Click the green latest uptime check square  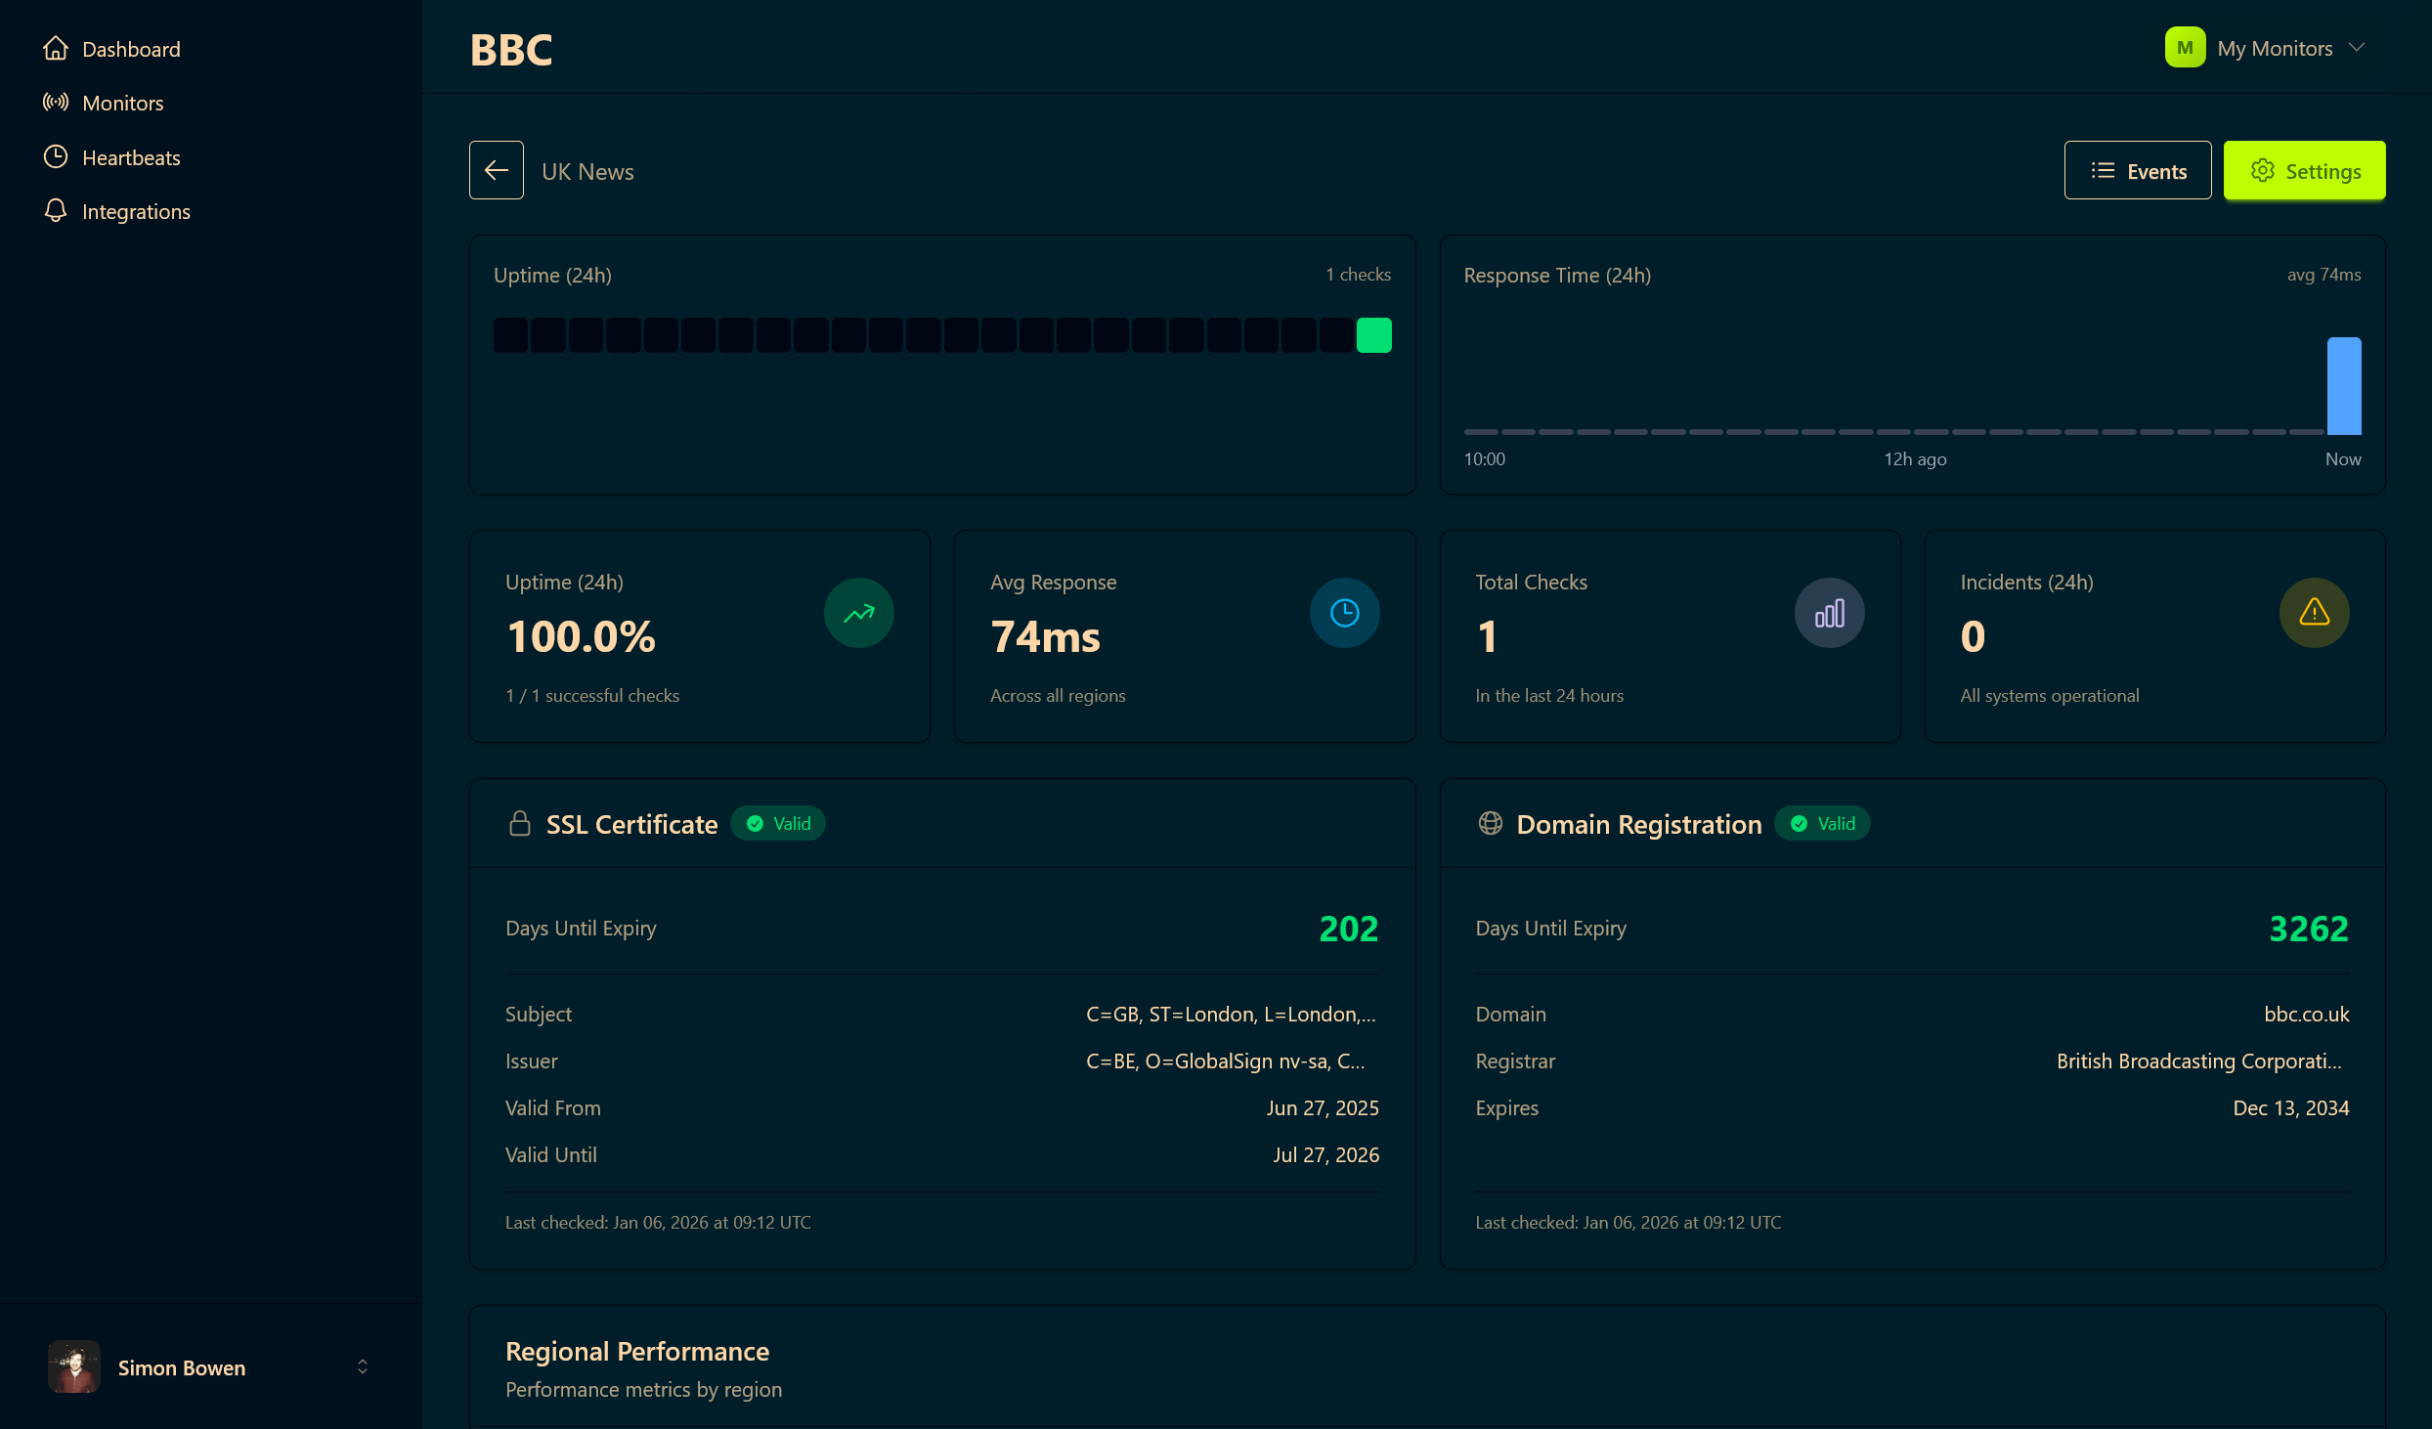1373,334
